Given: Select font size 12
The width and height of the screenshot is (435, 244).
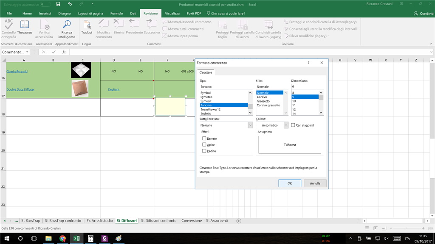Looking at the screenshot, I should click(294, 109).
